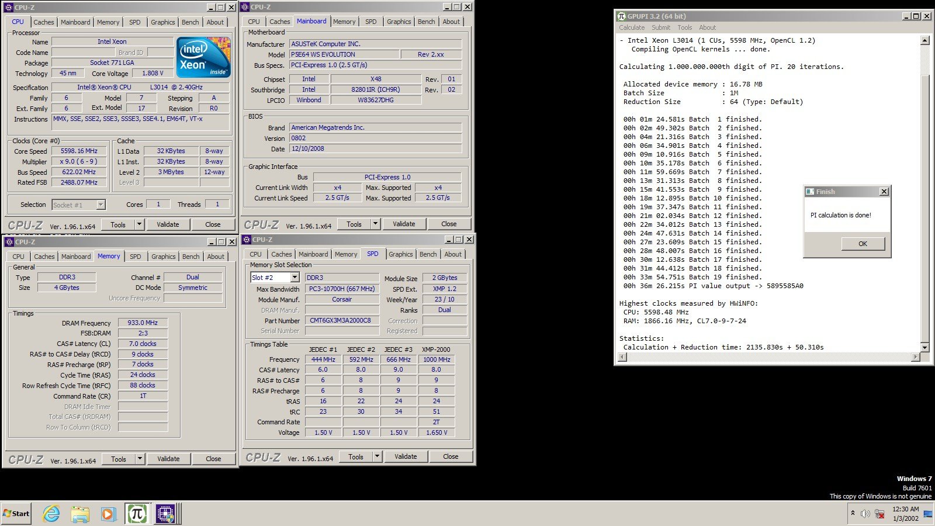Open Internet Explorer from the taskbar
The height and width of the screenshot is (526, 935).
tap(51, 514)
